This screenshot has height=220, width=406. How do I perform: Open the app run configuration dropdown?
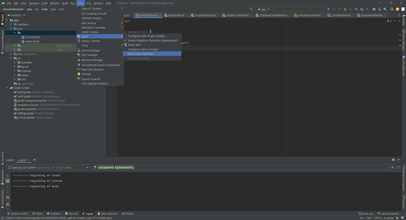pyautogui.click(x=263, y=9)
